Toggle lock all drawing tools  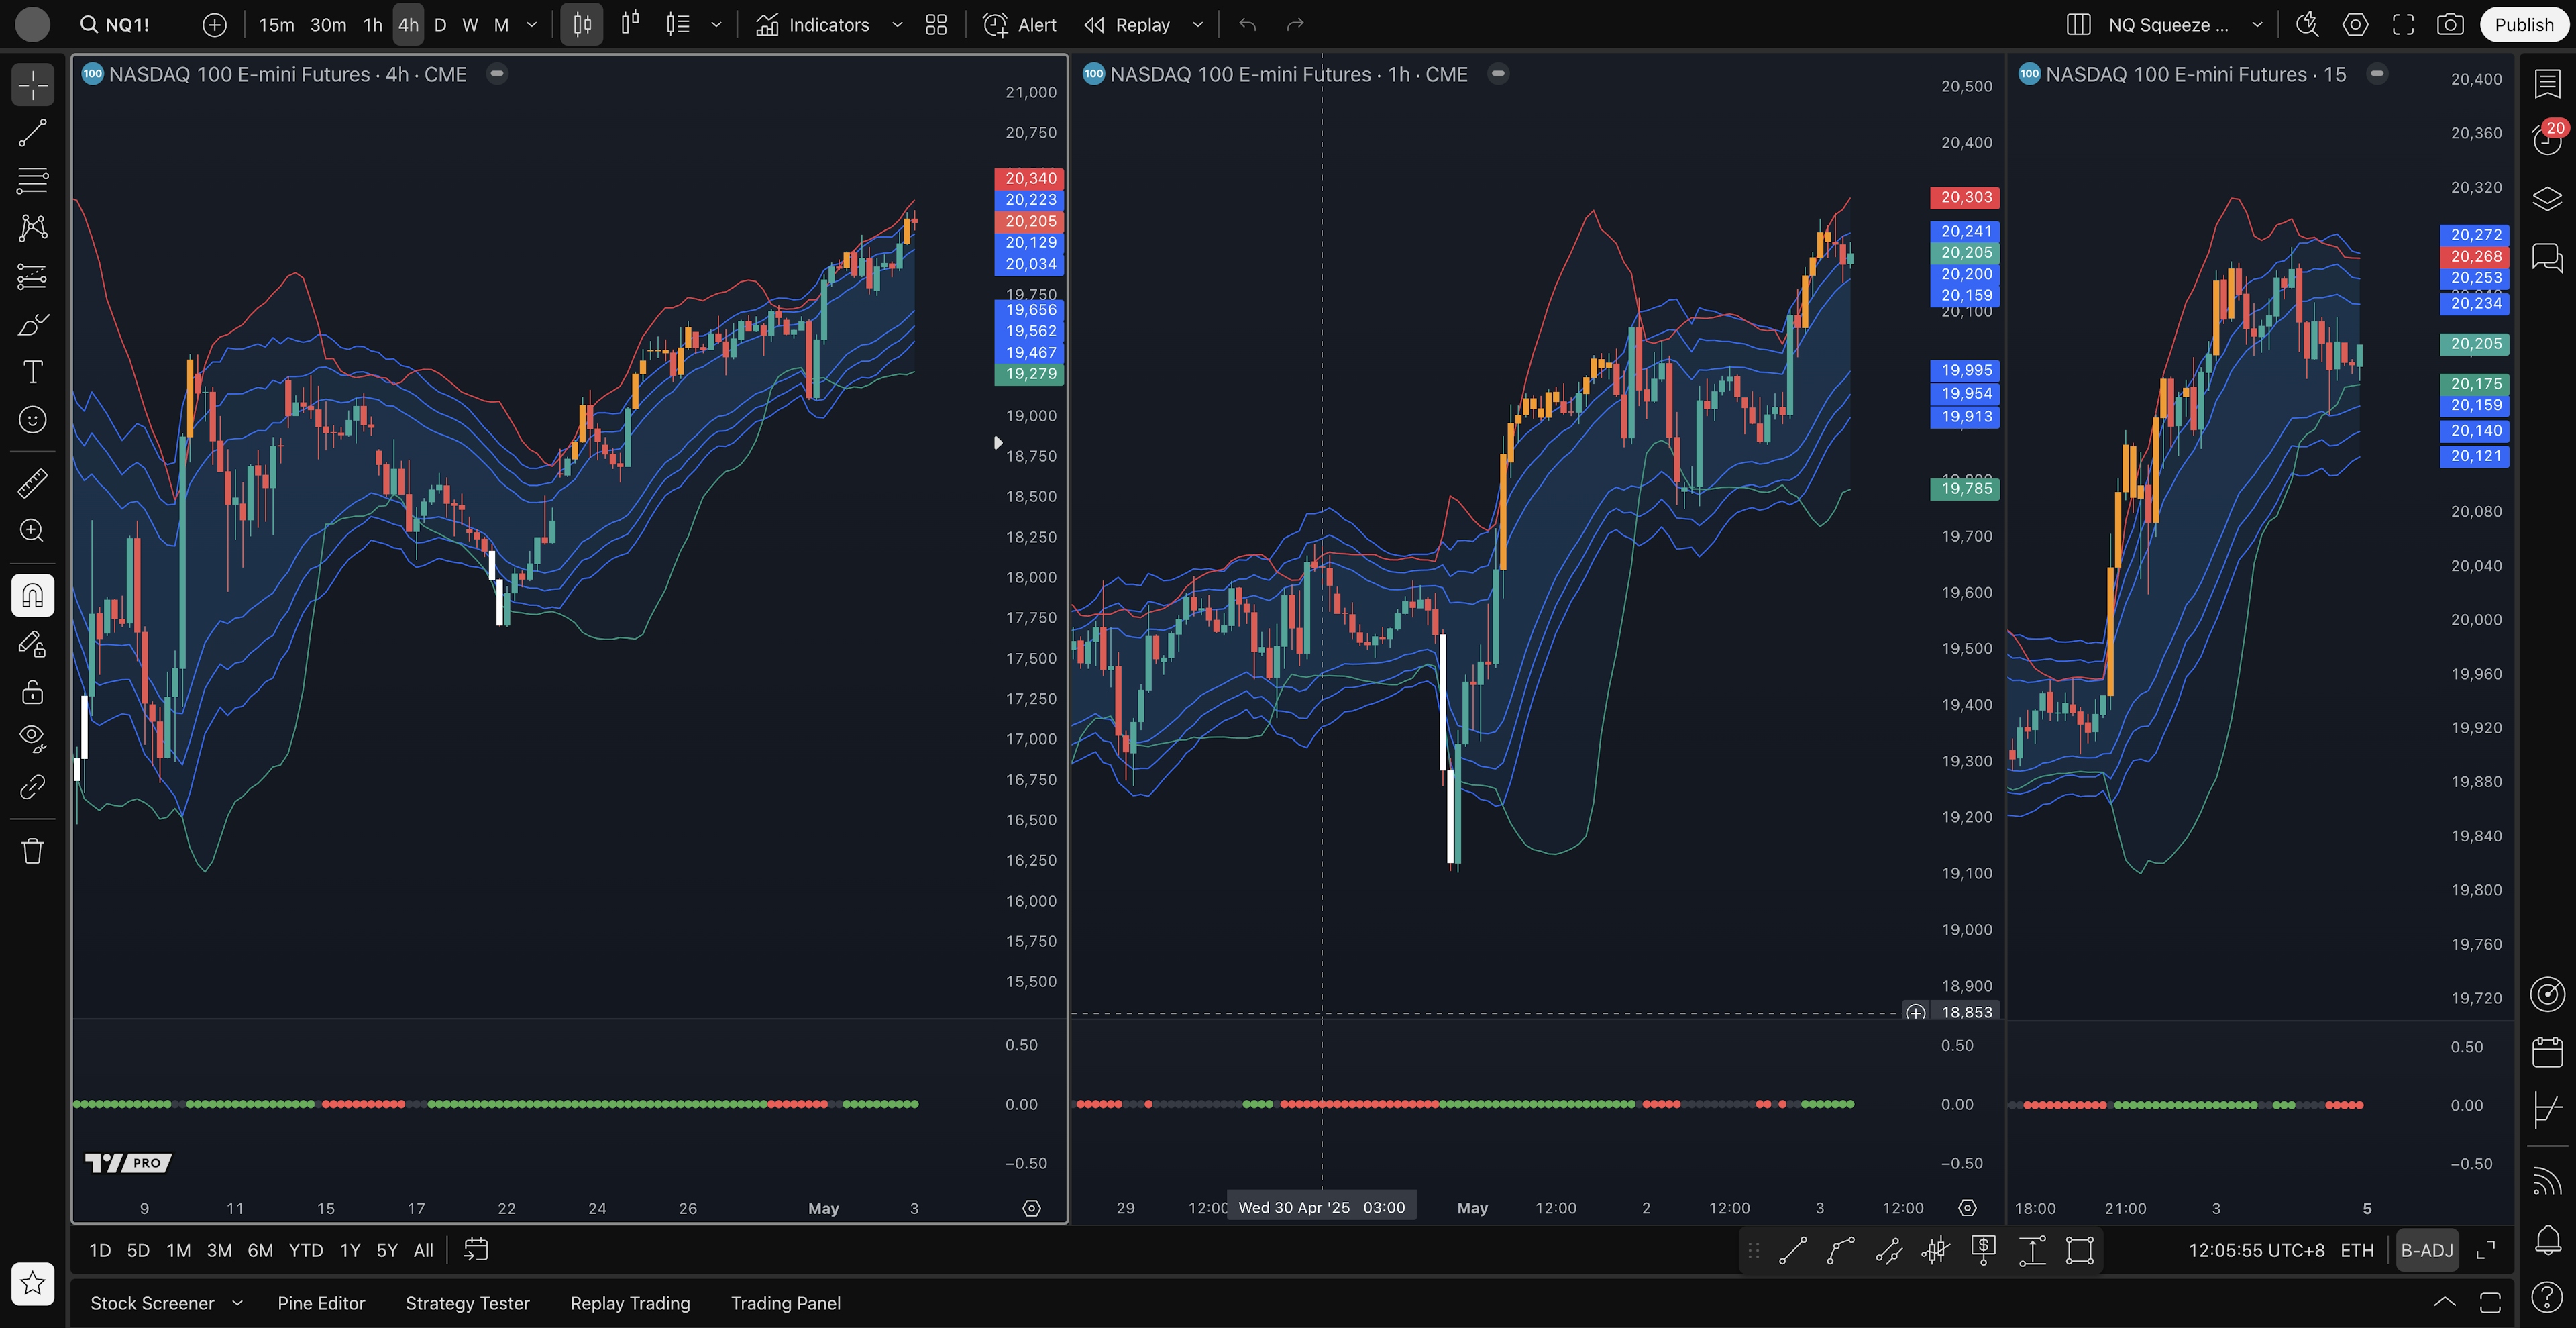coord(32,692)
